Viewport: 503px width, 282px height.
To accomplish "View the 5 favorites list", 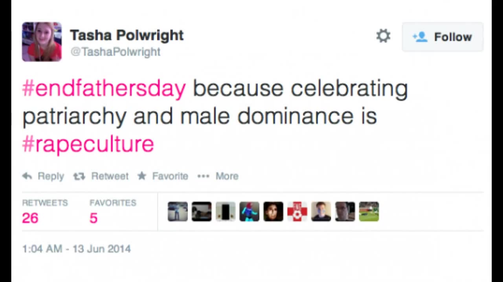I will tap(93, 218).
